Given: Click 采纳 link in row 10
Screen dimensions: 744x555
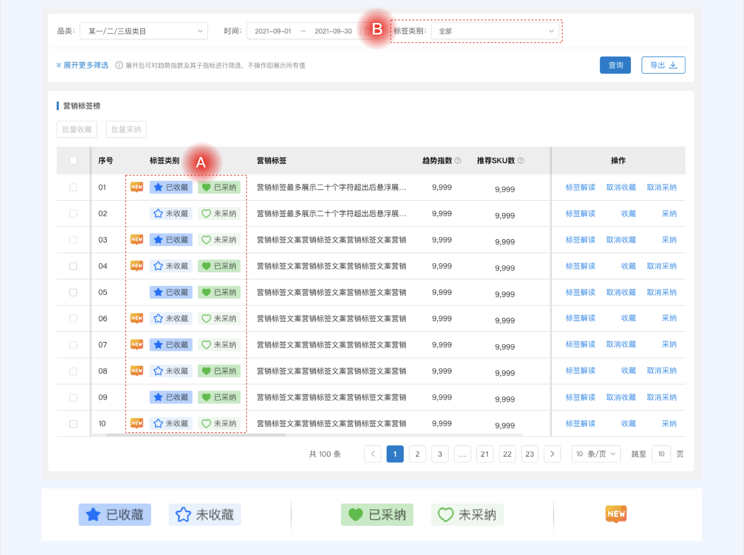Looking at the screenshot, I should [x=669, y=424].
